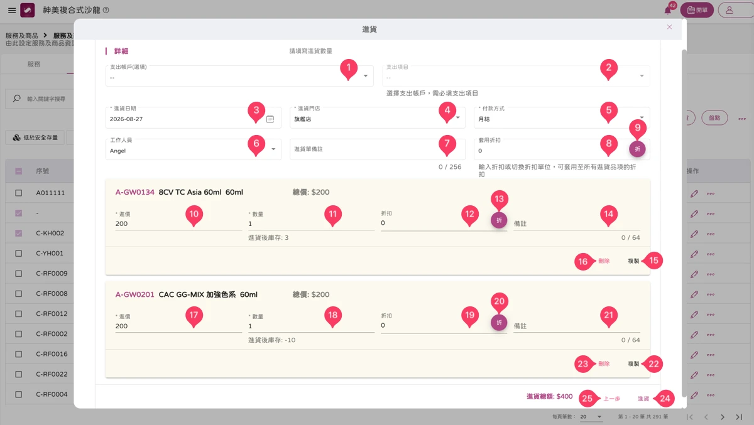Confirm with the 進貨 button
The width and height of the screenshot is (754, 425).
click(643, 399)
